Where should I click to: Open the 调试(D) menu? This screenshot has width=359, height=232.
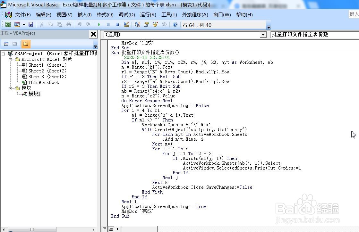click(x=127, y=15)
